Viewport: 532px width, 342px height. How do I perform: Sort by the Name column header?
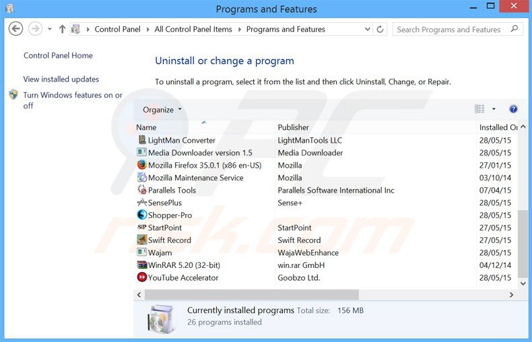(x=146, y=127)
